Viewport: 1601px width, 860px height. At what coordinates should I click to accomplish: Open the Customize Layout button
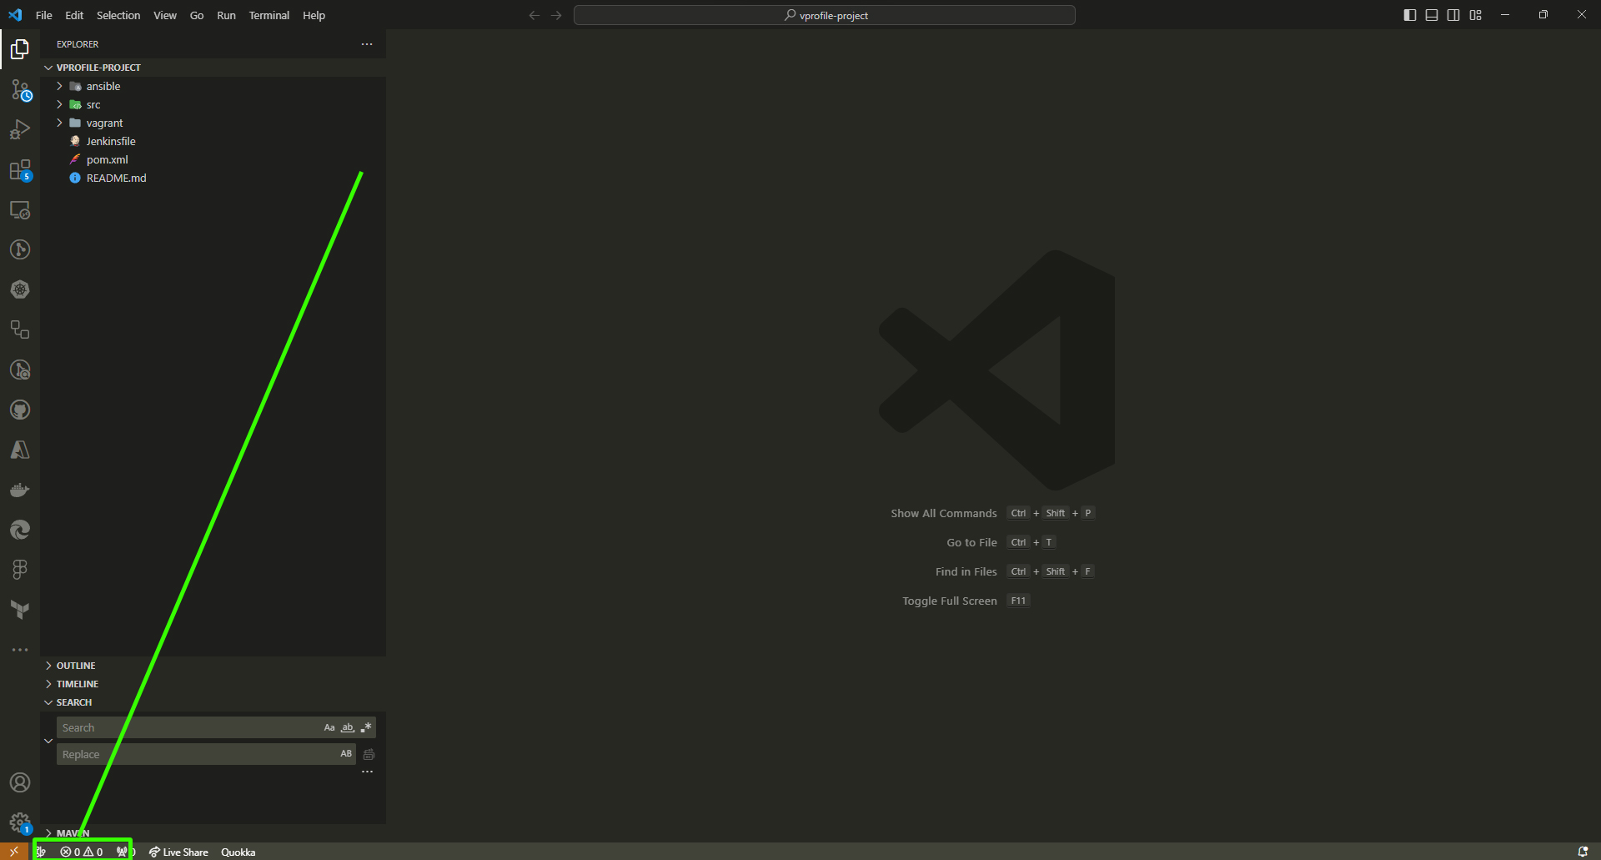tap(1476, 15)
